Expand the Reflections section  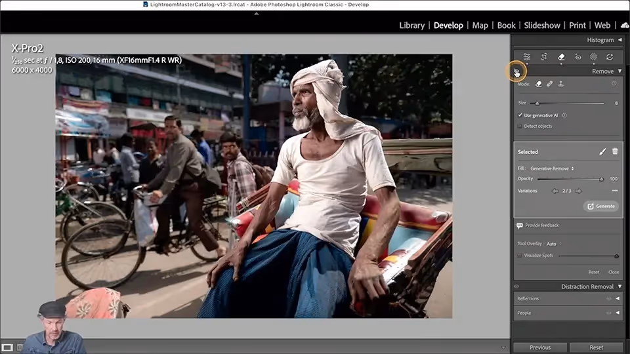(x=618, y=299)
